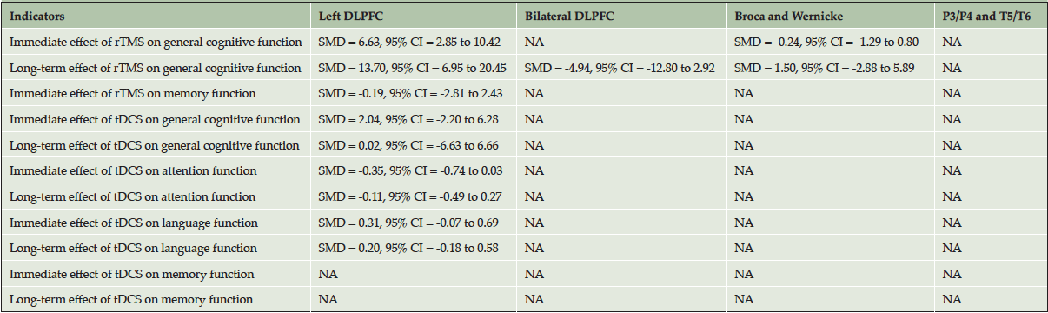This screenshot has width=1048, height=313.
Task: Click Broca and Wernicke cell SMD = 1.50
Action: [823, 68]
